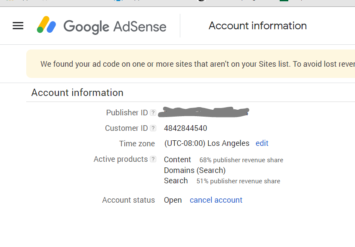Open the Customer ID help question mark

(153, 128)
